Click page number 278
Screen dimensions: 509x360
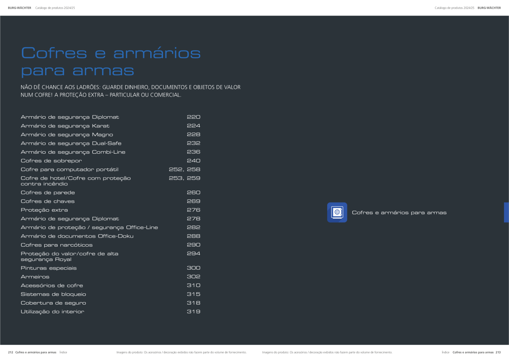(193, 219)
